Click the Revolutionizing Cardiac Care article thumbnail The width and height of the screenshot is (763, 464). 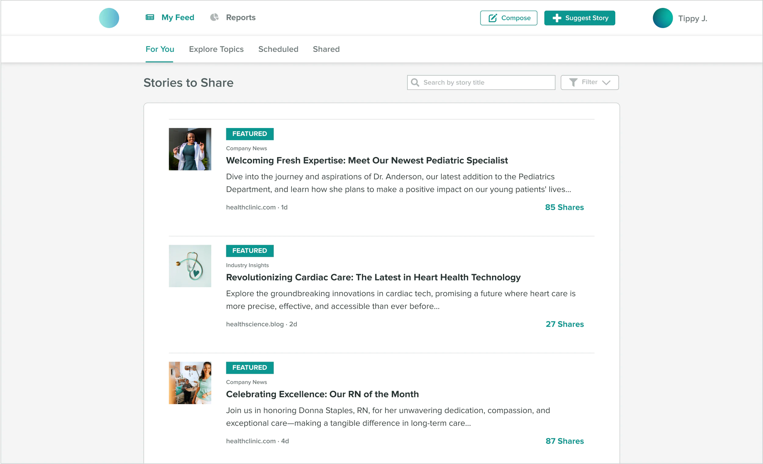190,266
